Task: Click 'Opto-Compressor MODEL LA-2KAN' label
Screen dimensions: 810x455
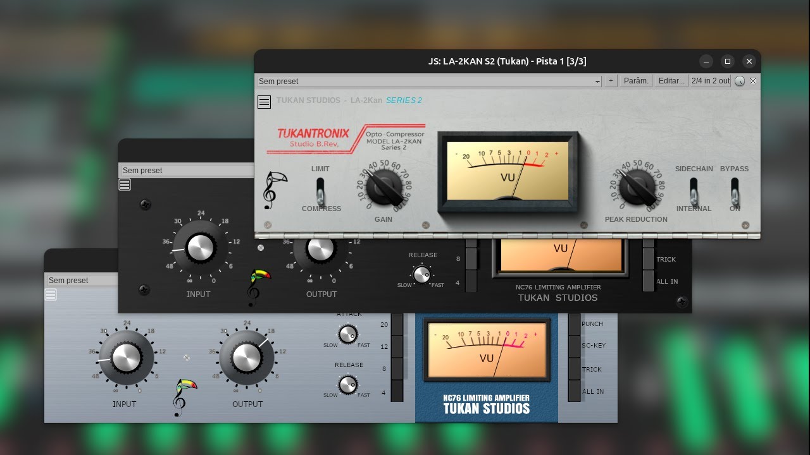Action: coord(395,138)
